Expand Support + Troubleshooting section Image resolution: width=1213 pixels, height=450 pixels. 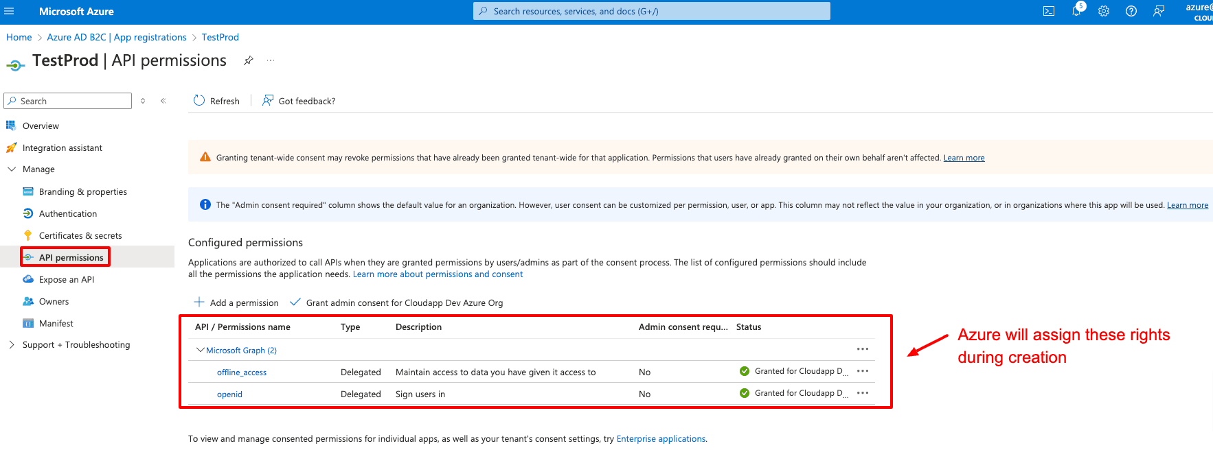(x=12, y=345)
